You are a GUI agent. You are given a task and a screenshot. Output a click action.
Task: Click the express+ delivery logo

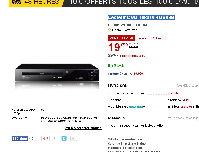pos(137,106)
